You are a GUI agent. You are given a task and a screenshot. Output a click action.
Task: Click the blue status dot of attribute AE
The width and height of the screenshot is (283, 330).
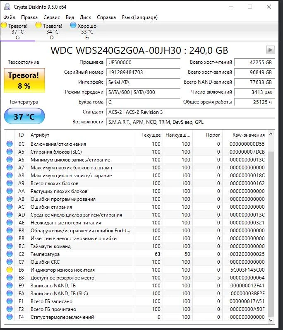10,222
